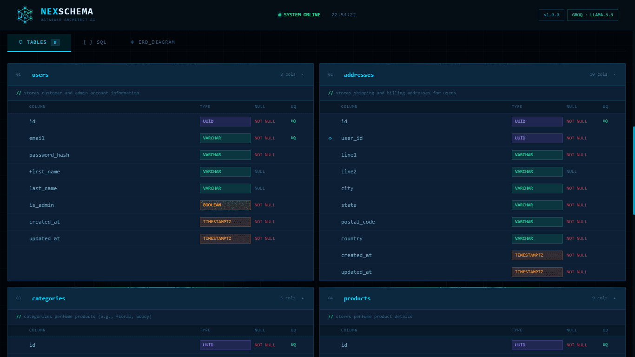Image resolution: width=635 pixels, height=357 pixels.
Task: Select the products table title
Action: [357, 298]
